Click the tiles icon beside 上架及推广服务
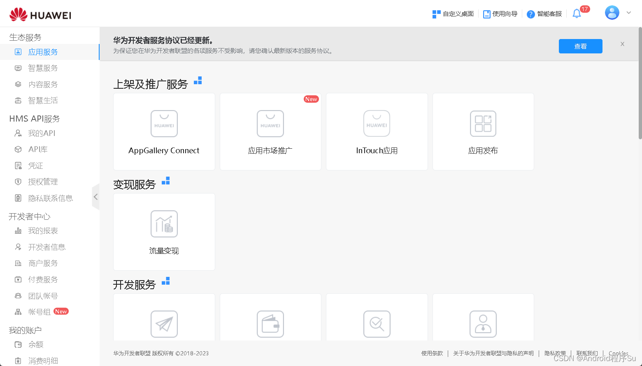Viewport: 642px width, 366px height. point(198,81)
